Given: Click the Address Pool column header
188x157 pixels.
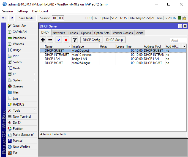Looking at the screenshot, I should 154,46.
